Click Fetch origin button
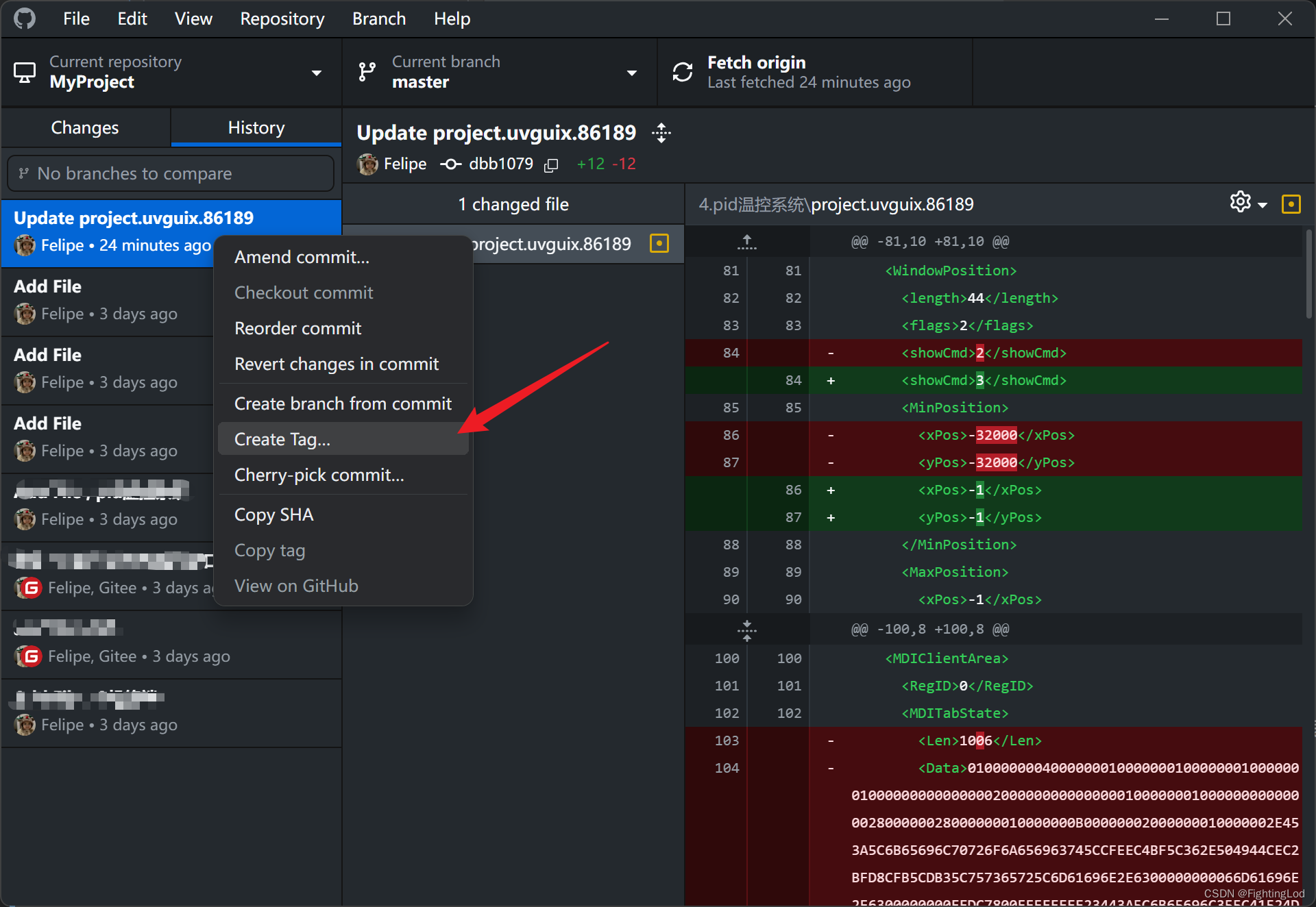 pos(815,73)
